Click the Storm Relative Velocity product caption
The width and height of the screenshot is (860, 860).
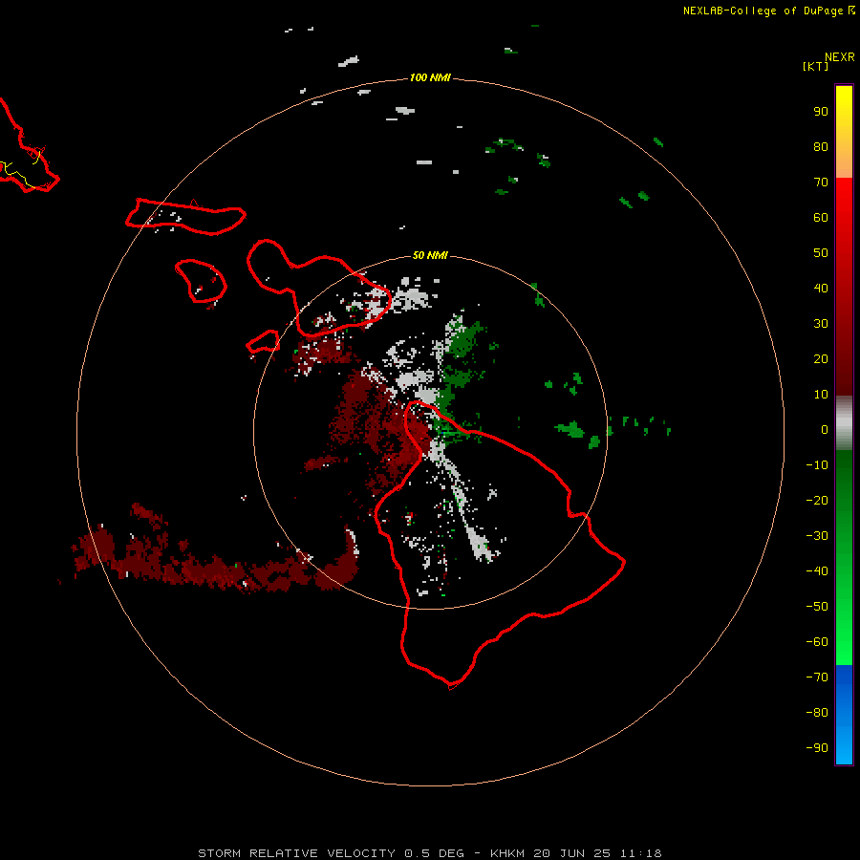(430, 853)
